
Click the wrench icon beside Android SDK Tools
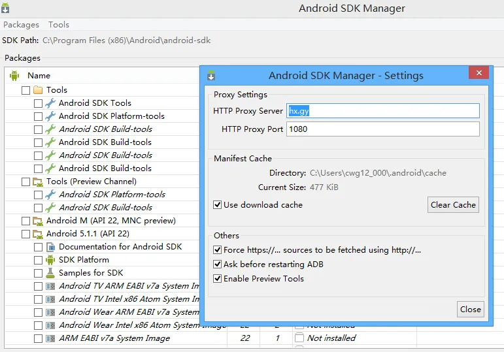pyautogui.click(x=50, y=103)
